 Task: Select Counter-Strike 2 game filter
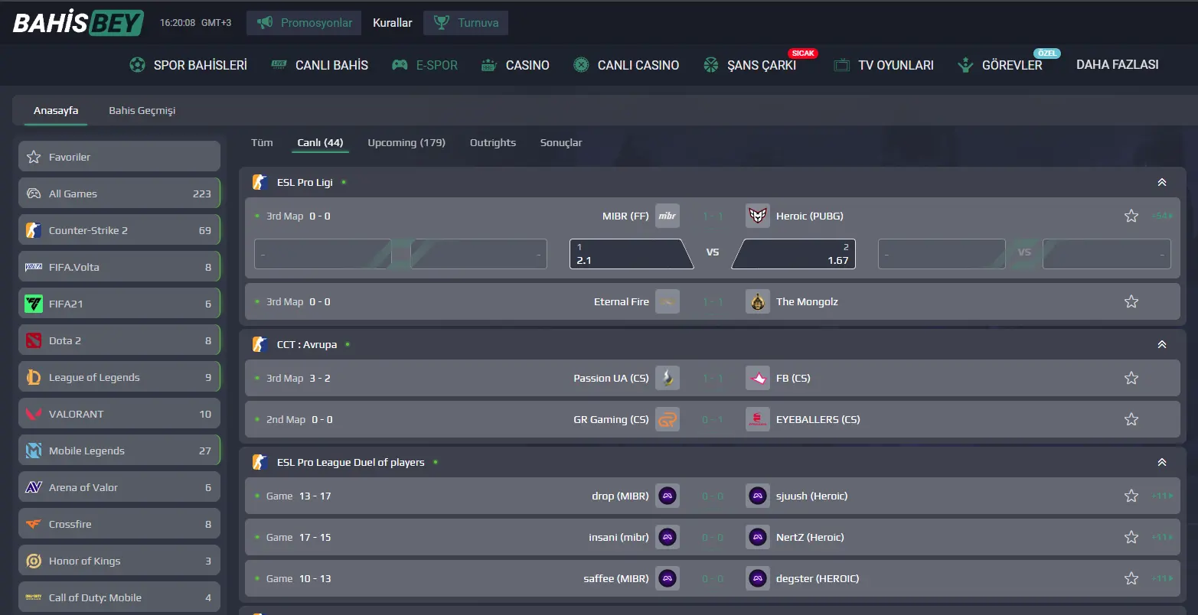tap(119, 229)
